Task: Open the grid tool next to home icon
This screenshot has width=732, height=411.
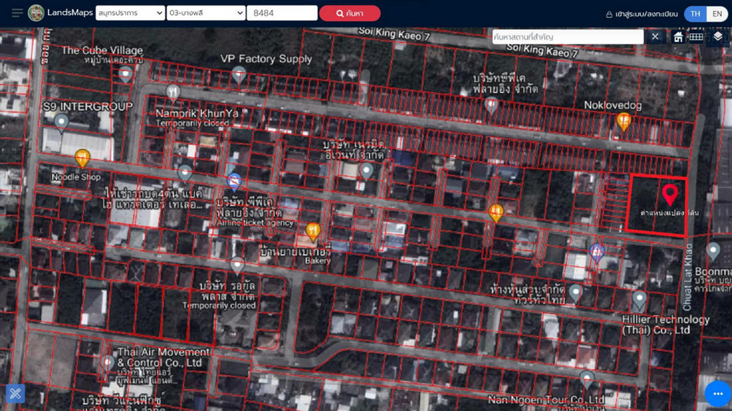Action: pos(696,37)
